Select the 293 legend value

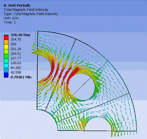(13, 44)
